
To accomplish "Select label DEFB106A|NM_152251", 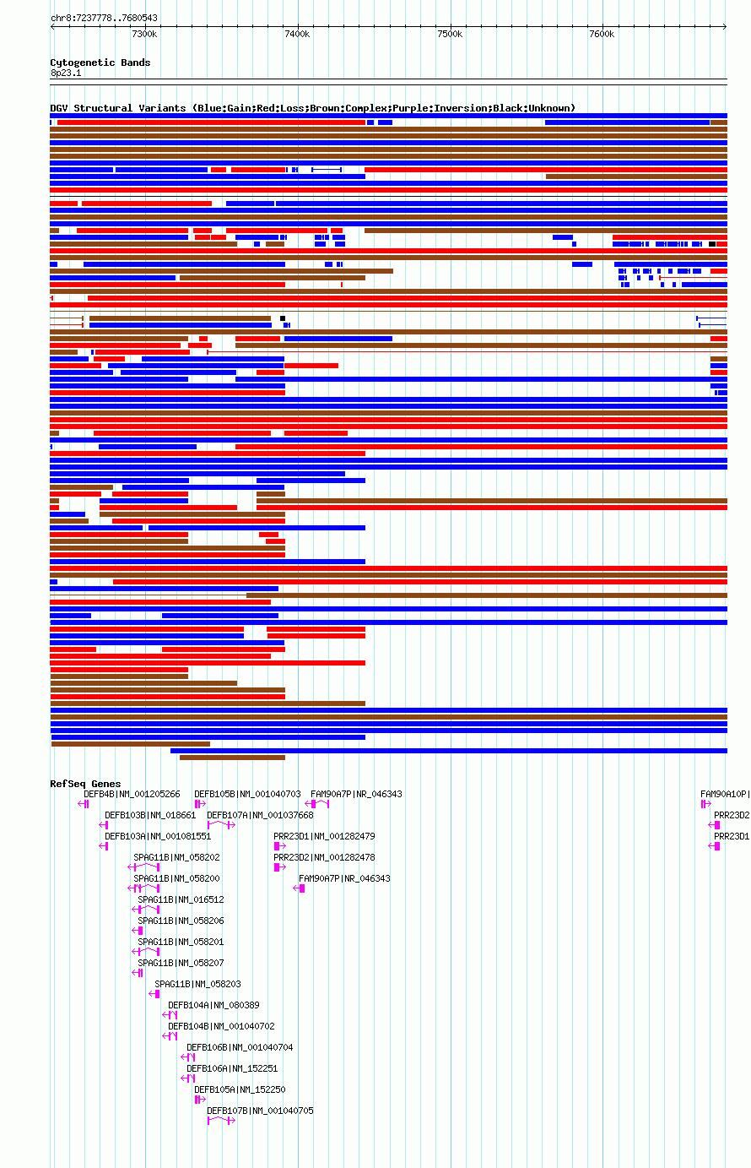I will click(x=232, y=1068).
